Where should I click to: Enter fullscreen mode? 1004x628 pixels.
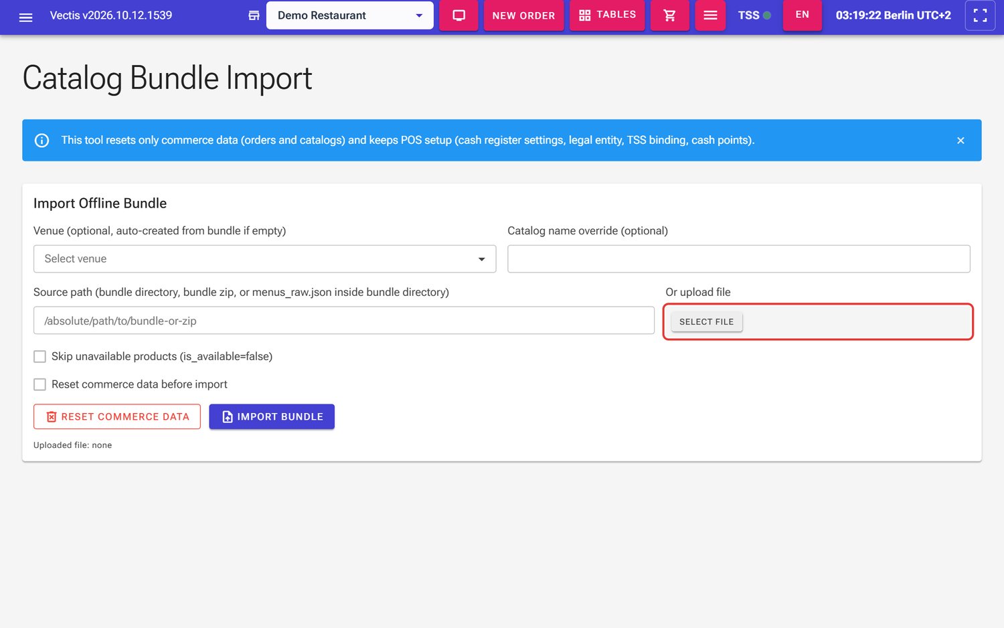(x=980, y=15)
